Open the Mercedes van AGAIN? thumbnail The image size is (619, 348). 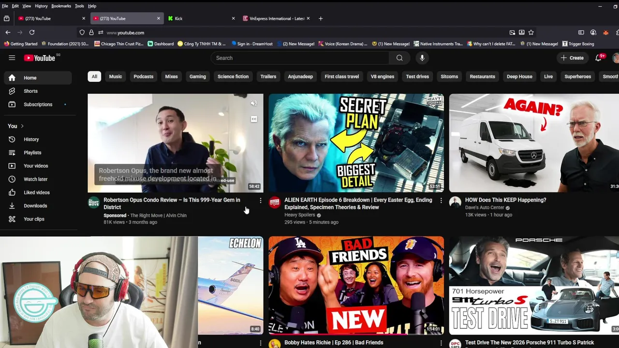pyautogui.click(x=534, y=143)
